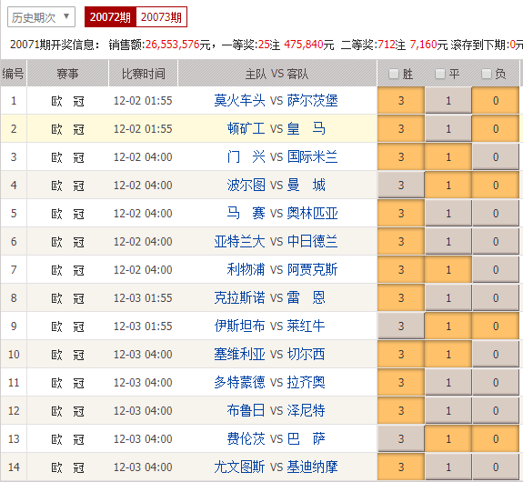Open the 莫火车头 team link
Viewport: 523px width, 482px height.
pos(239,100)
